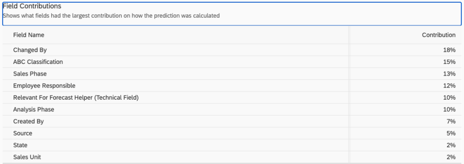Select the Sales Phase row

(232, 74)
